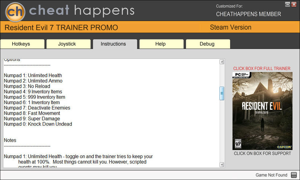This screenshot has height=180, width=300.
Task: Click the 'Numpad 3: No Reload' line
Action: point(27,86)
